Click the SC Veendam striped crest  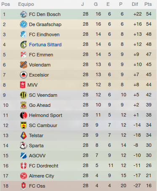[24, 95]
